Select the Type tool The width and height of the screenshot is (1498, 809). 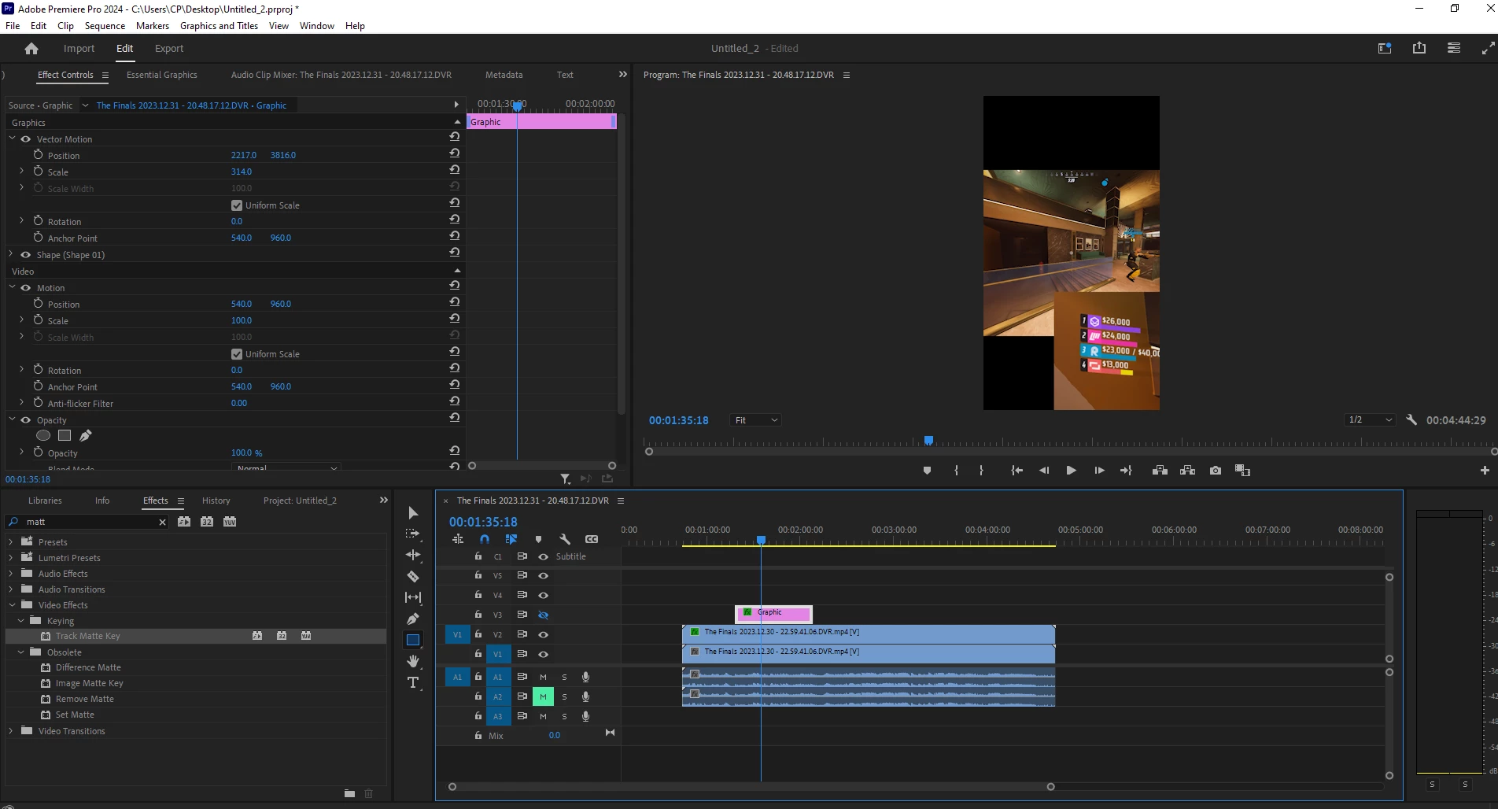(x=413, y=682)
